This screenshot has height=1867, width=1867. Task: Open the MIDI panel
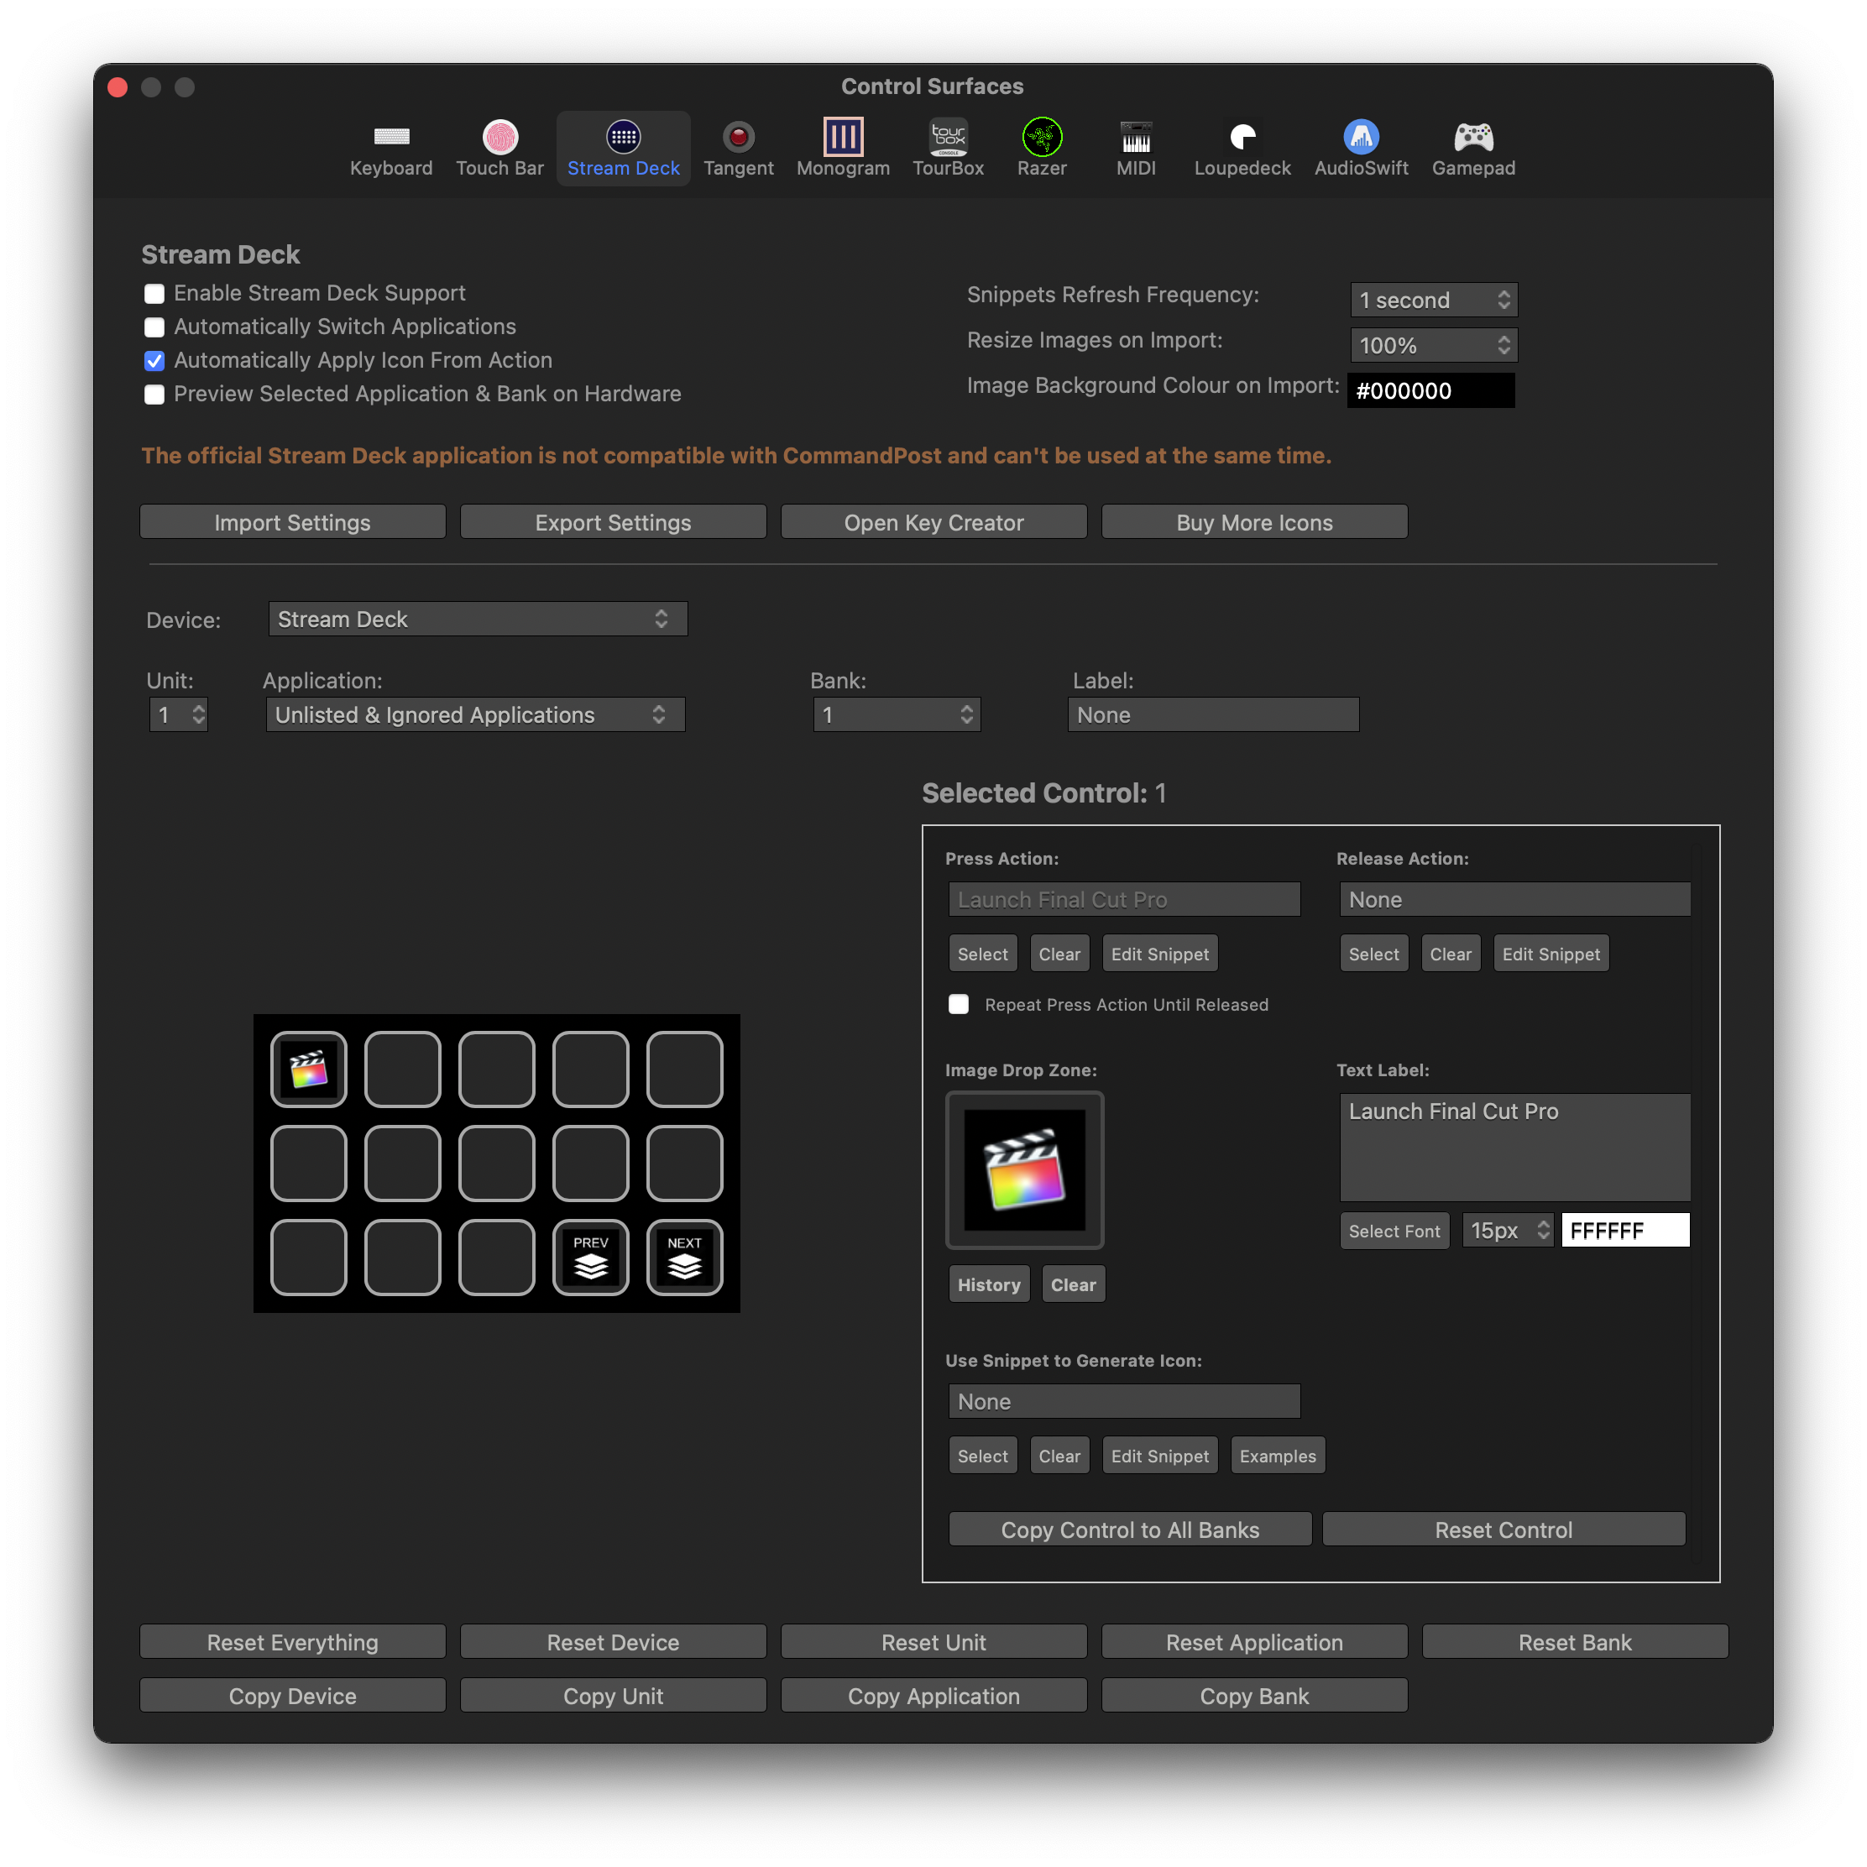pos(1136,149)
